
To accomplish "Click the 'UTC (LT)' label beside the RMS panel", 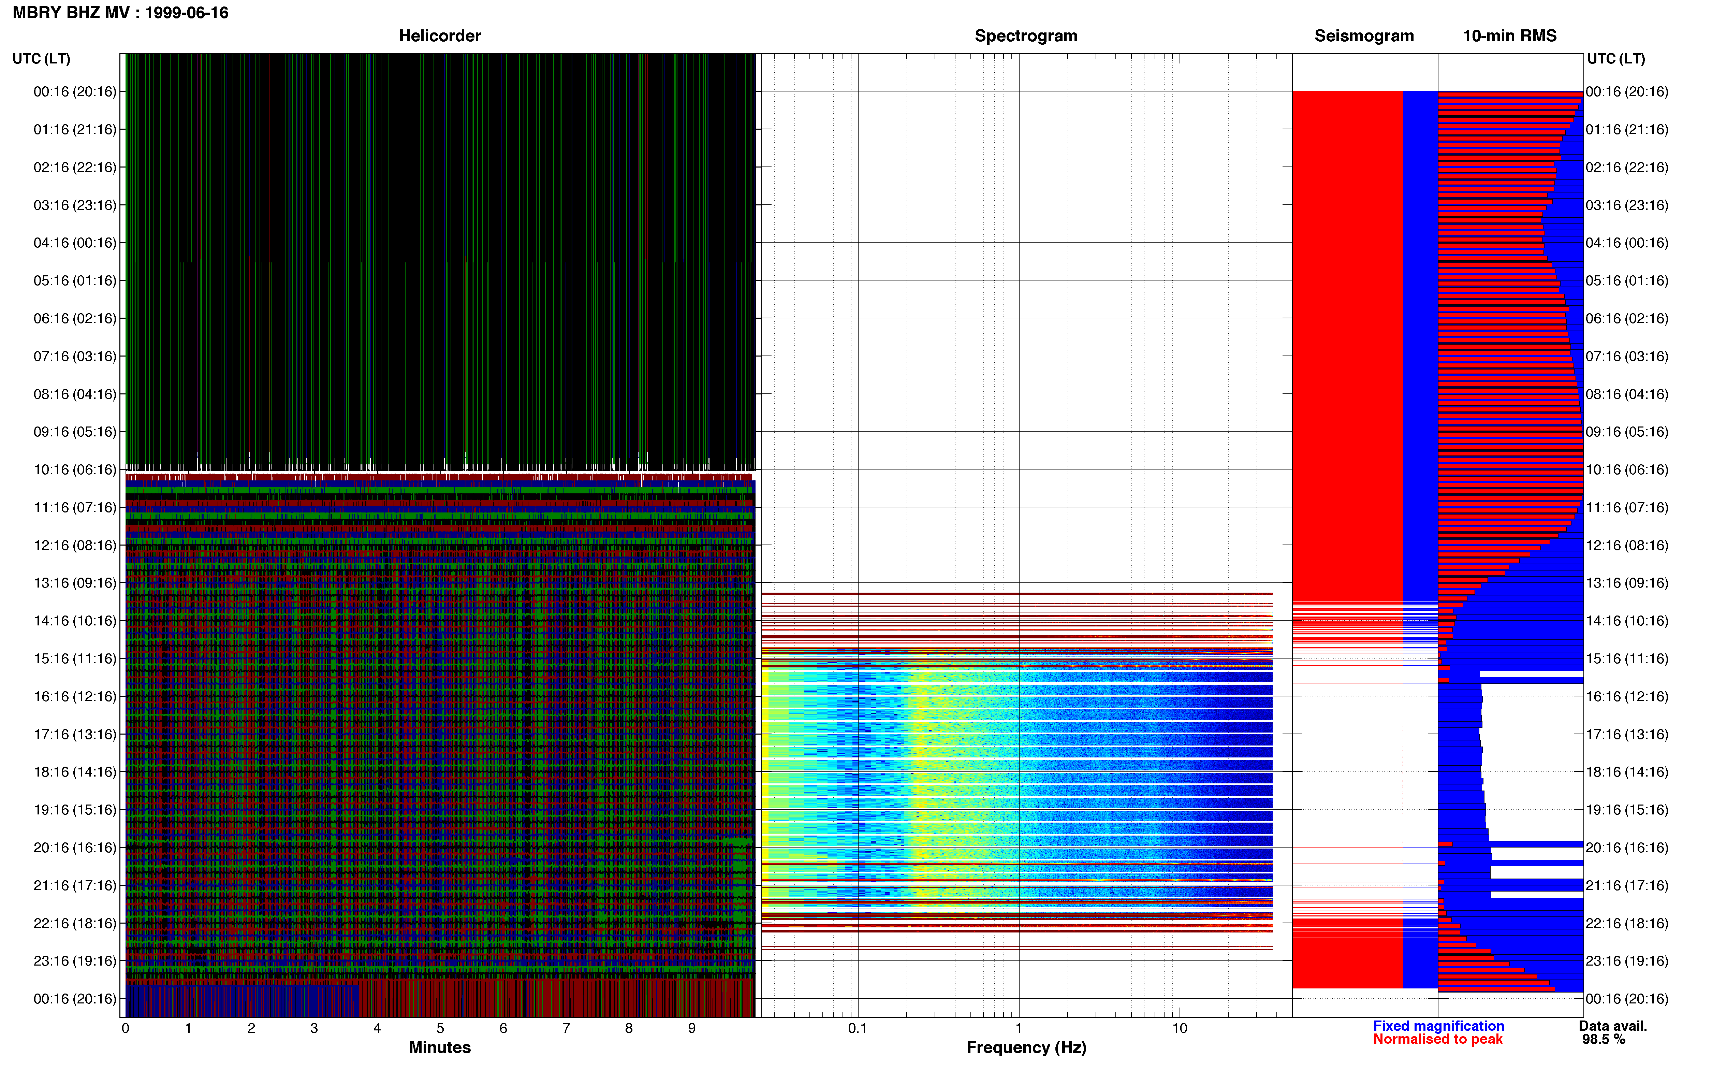I will point(1616,59).
